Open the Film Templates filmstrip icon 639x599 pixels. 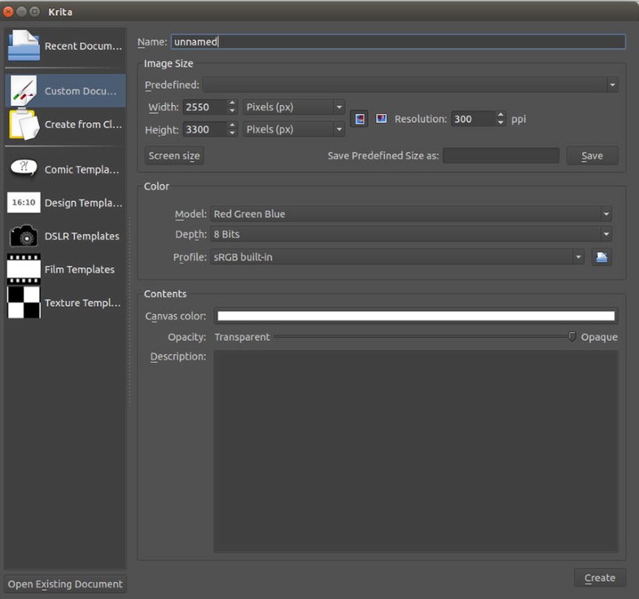click(x=24, y=269)
